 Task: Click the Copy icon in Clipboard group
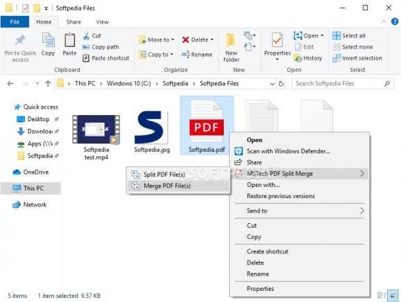48,40
